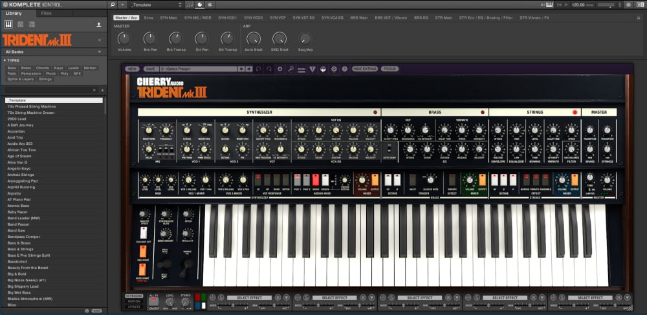Collapse the TYPES section
Image resolution: width=647 pixels, height=315 pixels.
[5, 60]
